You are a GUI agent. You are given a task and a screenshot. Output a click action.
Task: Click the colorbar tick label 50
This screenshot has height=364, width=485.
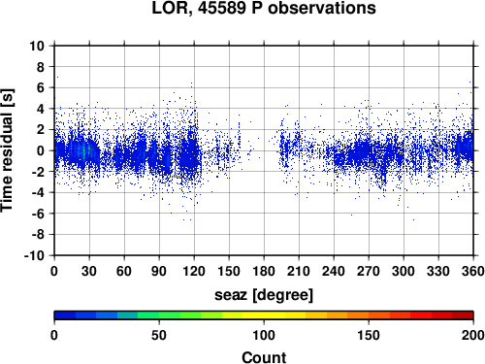159,335
